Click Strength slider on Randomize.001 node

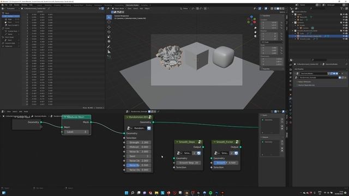pos(139,143)
